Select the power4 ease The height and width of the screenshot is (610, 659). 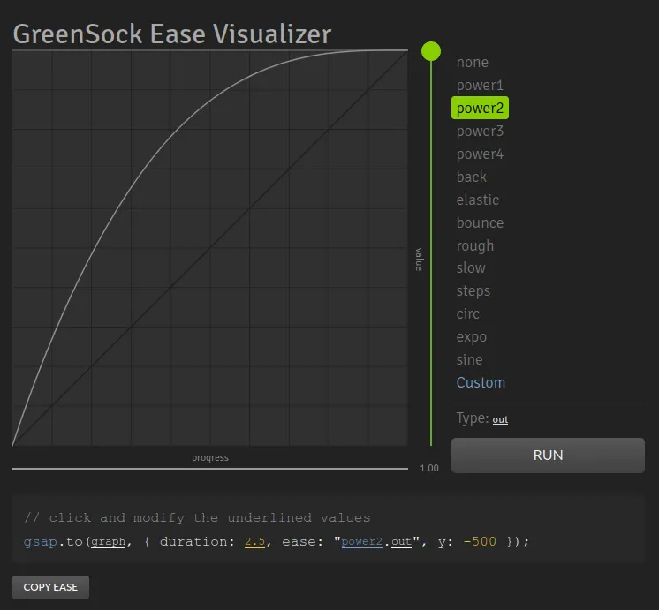480,154
